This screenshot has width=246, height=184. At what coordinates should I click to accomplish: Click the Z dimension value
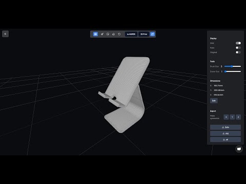pos(218,95)
